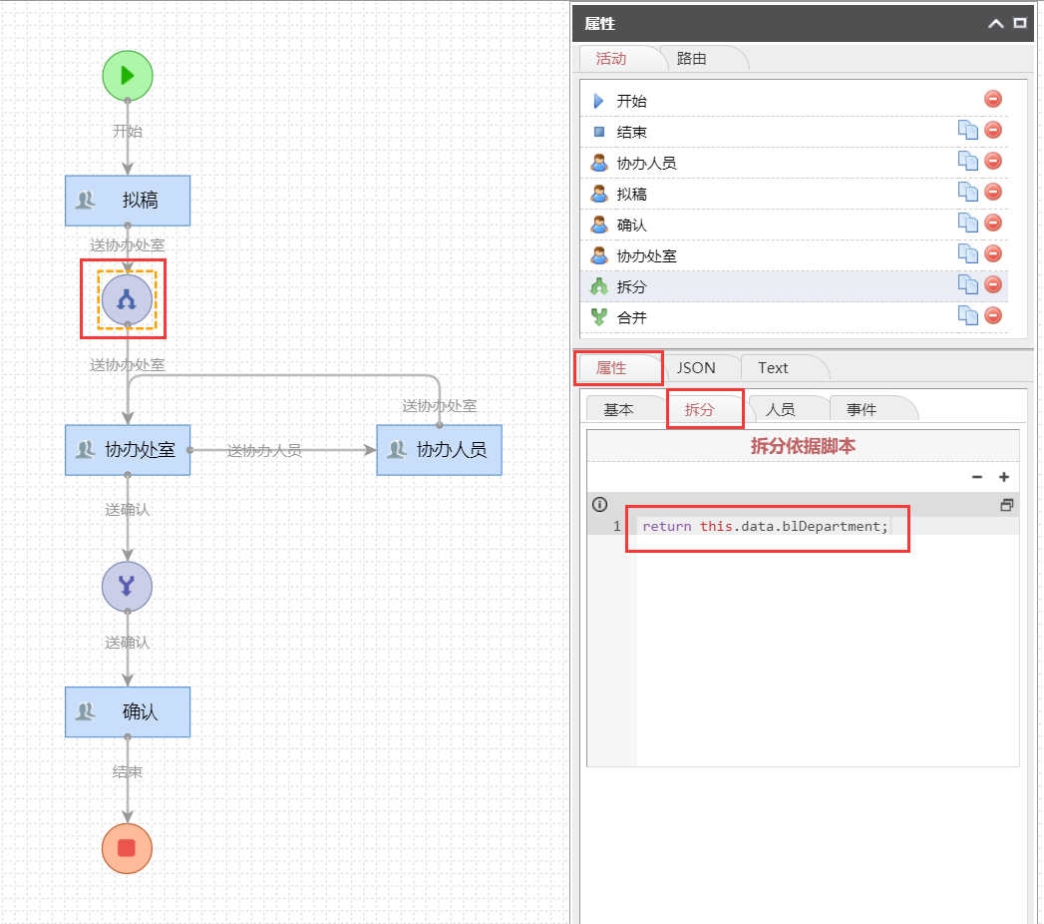
Task: Click the 开始 route label below start node
Action: coord(128,132)
